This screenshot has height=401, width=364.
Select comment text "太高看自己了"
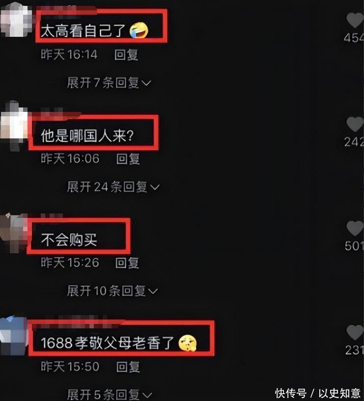pyautogui.click(x=83, y=31)
